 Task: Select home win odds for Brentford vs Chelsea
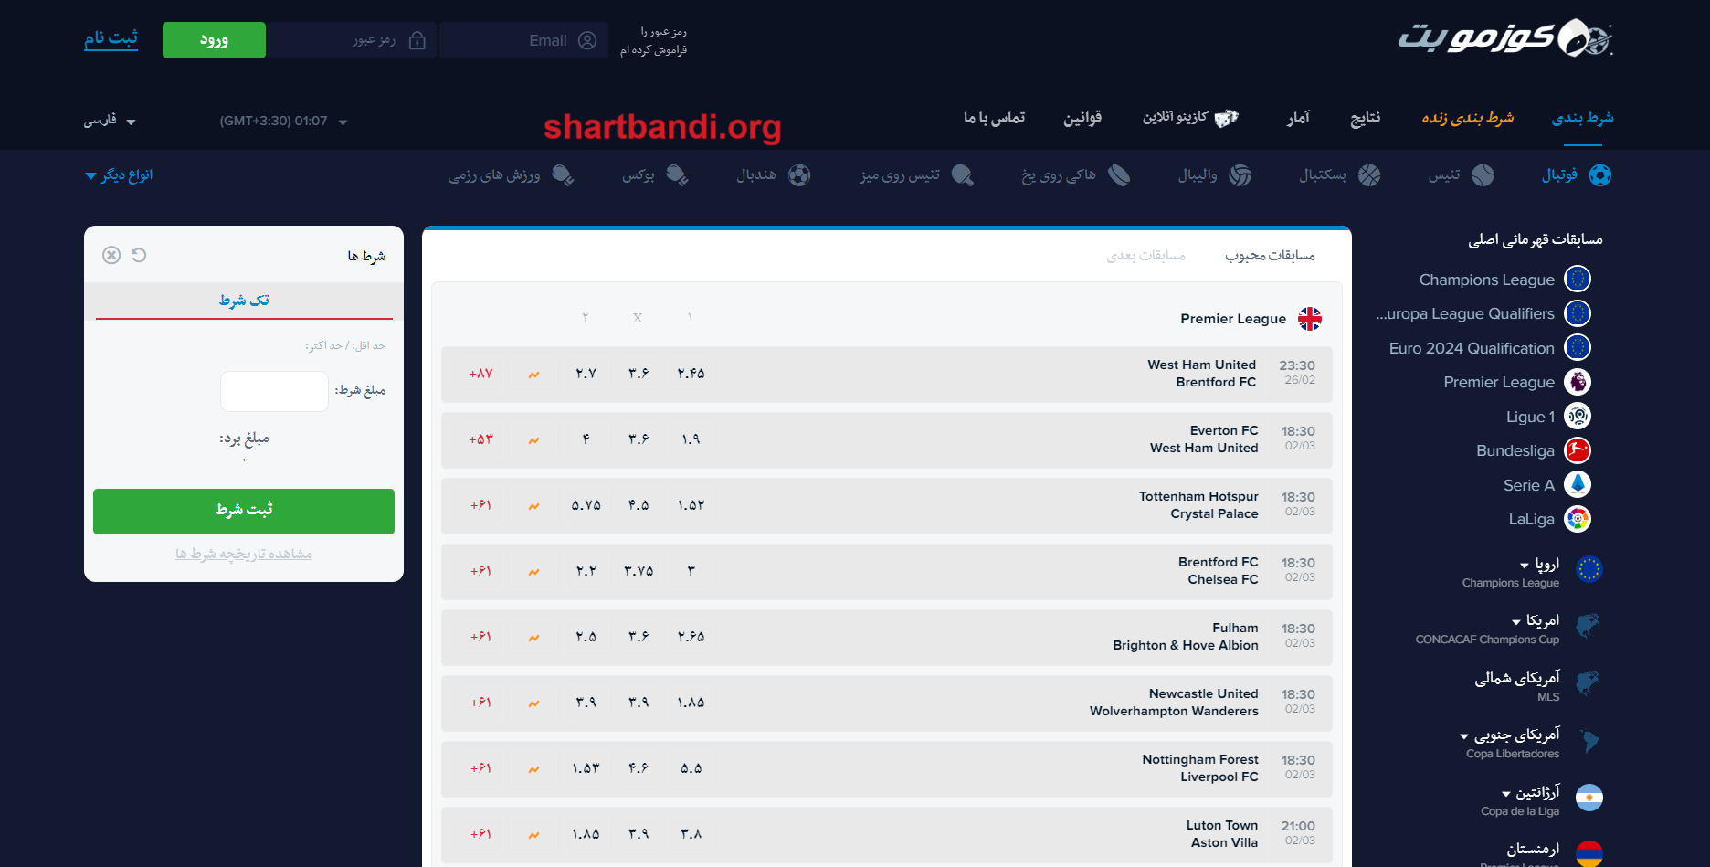[691, 571]
